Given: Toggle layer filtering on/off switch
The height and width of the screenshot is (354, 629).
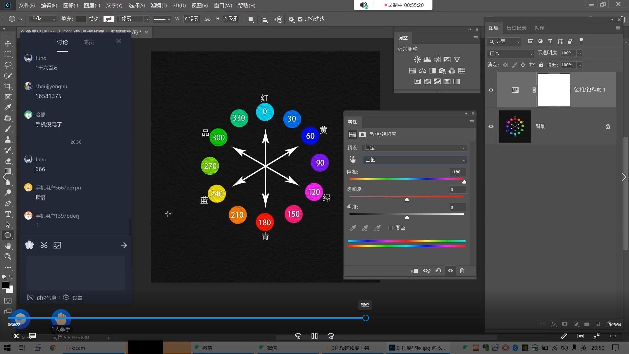Looking at the screenshot, I should (x=581, y=41).
